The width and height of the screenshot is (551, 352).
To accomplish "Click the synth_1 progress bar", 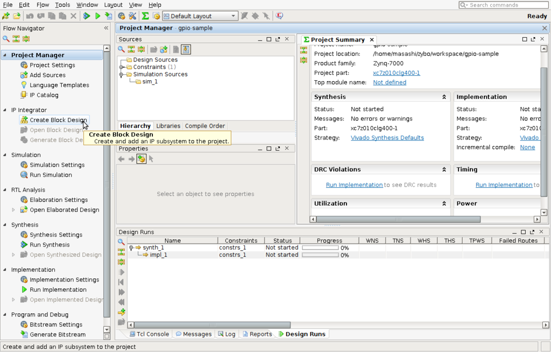I will point(320,248).
